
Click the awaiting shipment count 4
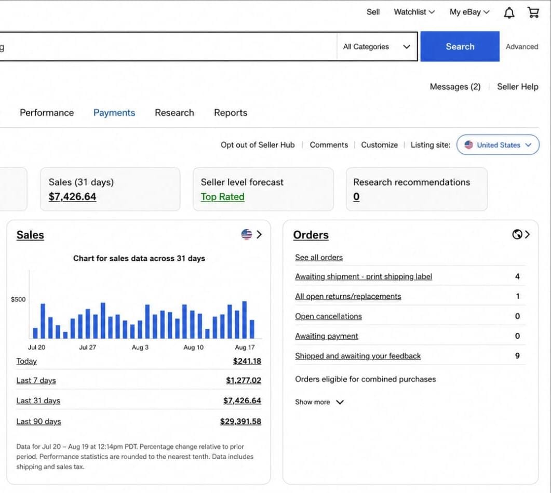click(517, 277)
